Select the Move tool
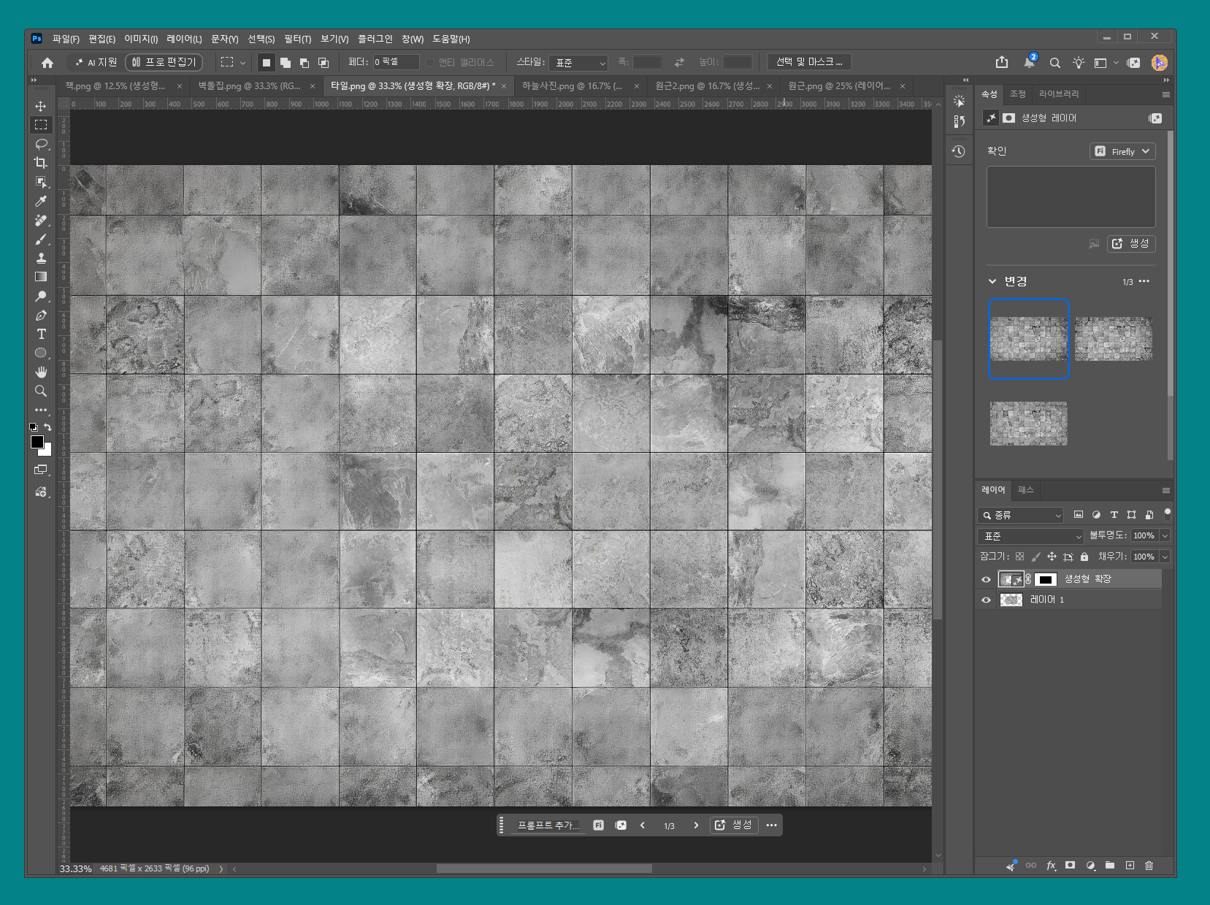Screen dimensions: 1210x905 (41, 106)
